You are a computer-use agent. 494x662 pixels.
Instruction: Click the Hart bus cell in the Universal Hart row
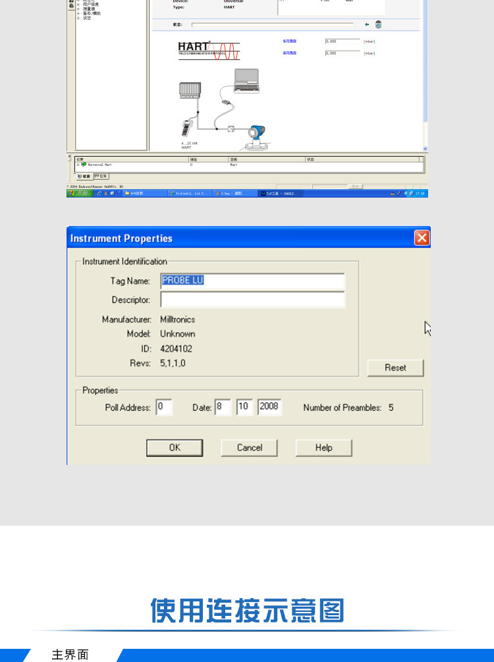(234, 165)
